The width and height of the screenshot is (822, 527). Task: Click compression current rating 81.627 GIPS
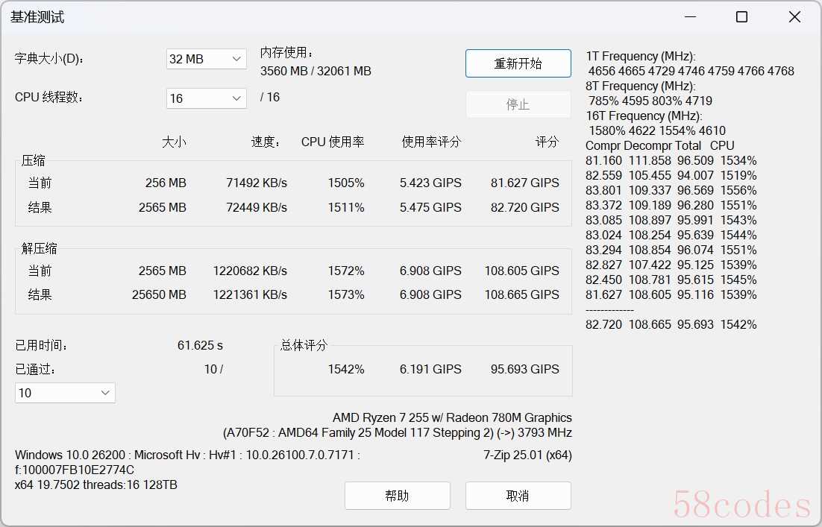tap(525, 183)
